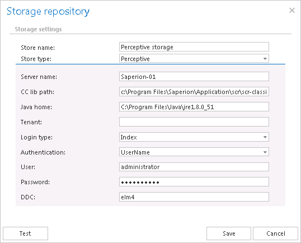Click the Java home path field
This screenshot has width=301, height=243.
194,107
